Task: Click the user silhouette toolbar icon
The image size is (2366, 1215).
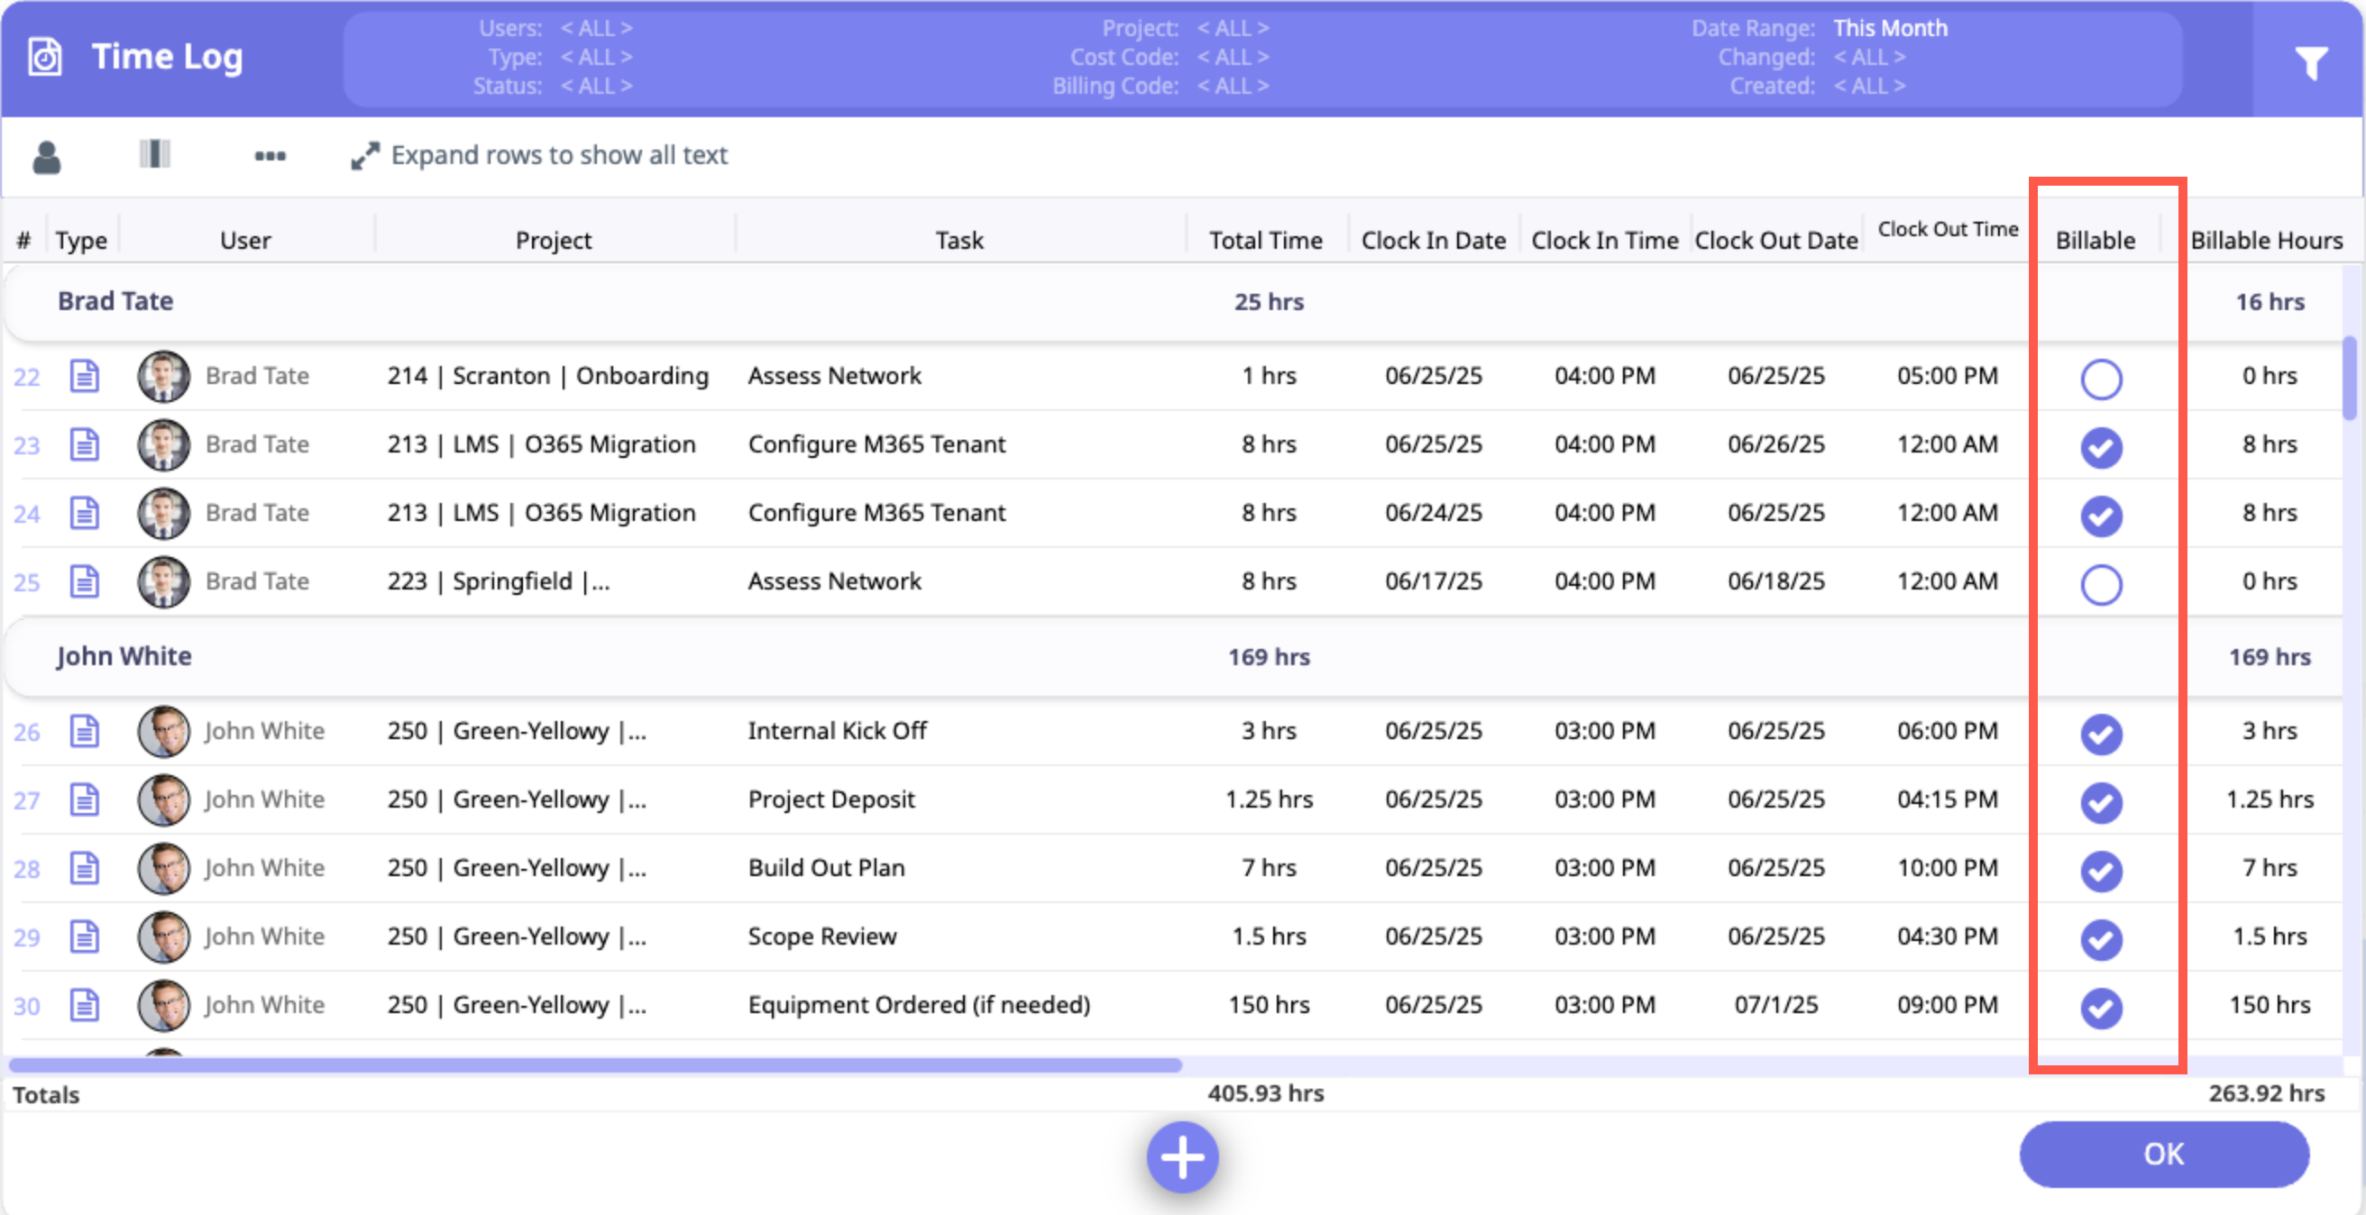Action: (x=46, y=157)
